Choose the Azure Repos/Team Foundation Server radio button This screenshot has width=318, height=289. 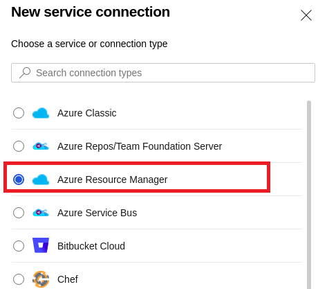coord(19,146)
